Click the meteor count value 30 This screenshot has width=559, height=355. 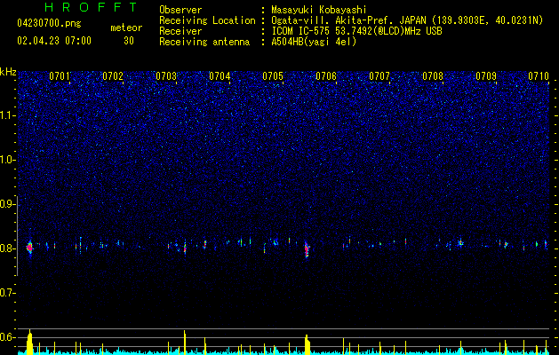(129, 41)
